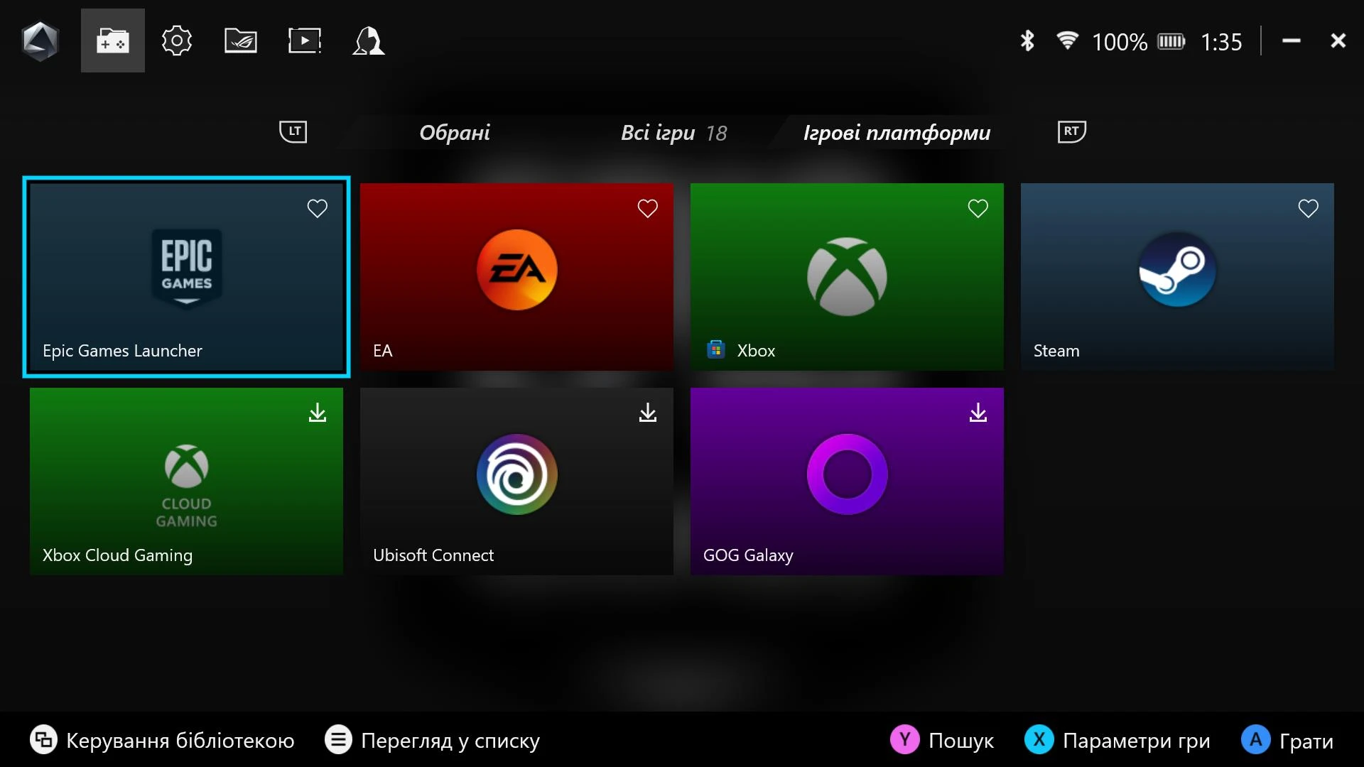Image resolution: width=1364 pixels, height=767 pixels.
Task: Open the settings gear icon
Action: 176,40
